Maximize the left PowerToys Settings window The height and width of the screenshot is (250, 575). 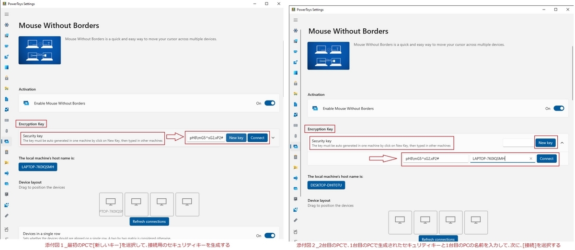(266, 3)
